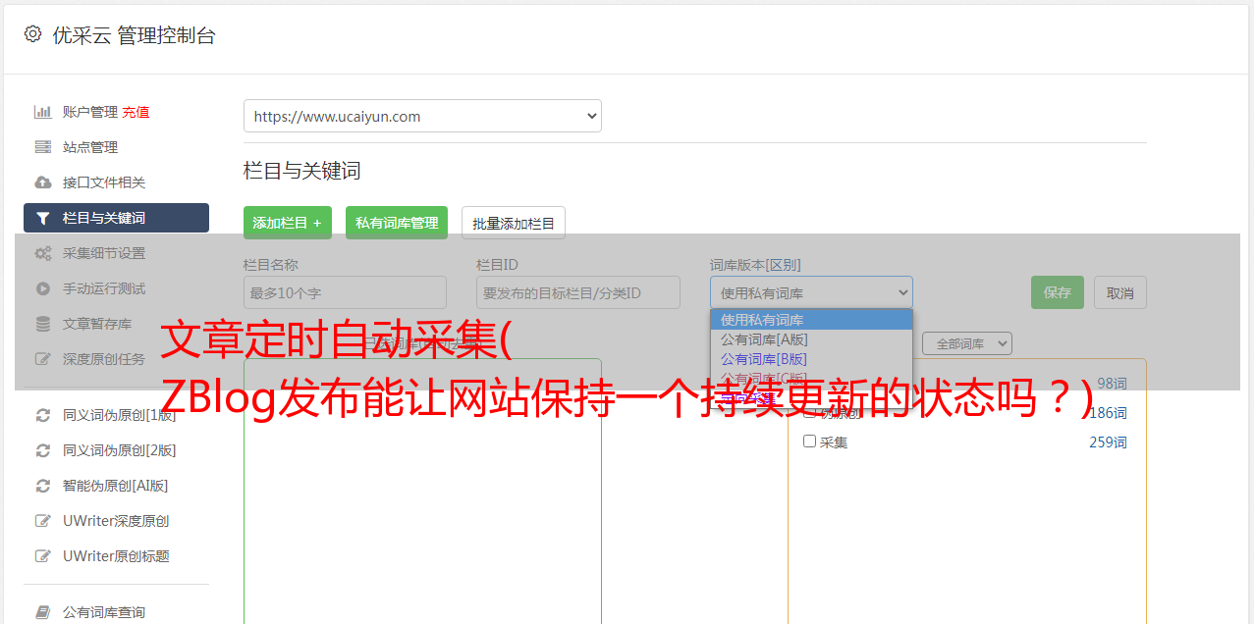Click the play circle icon for 手动运行测试
The image size is (1254, 624).
(x=42, y=288)
